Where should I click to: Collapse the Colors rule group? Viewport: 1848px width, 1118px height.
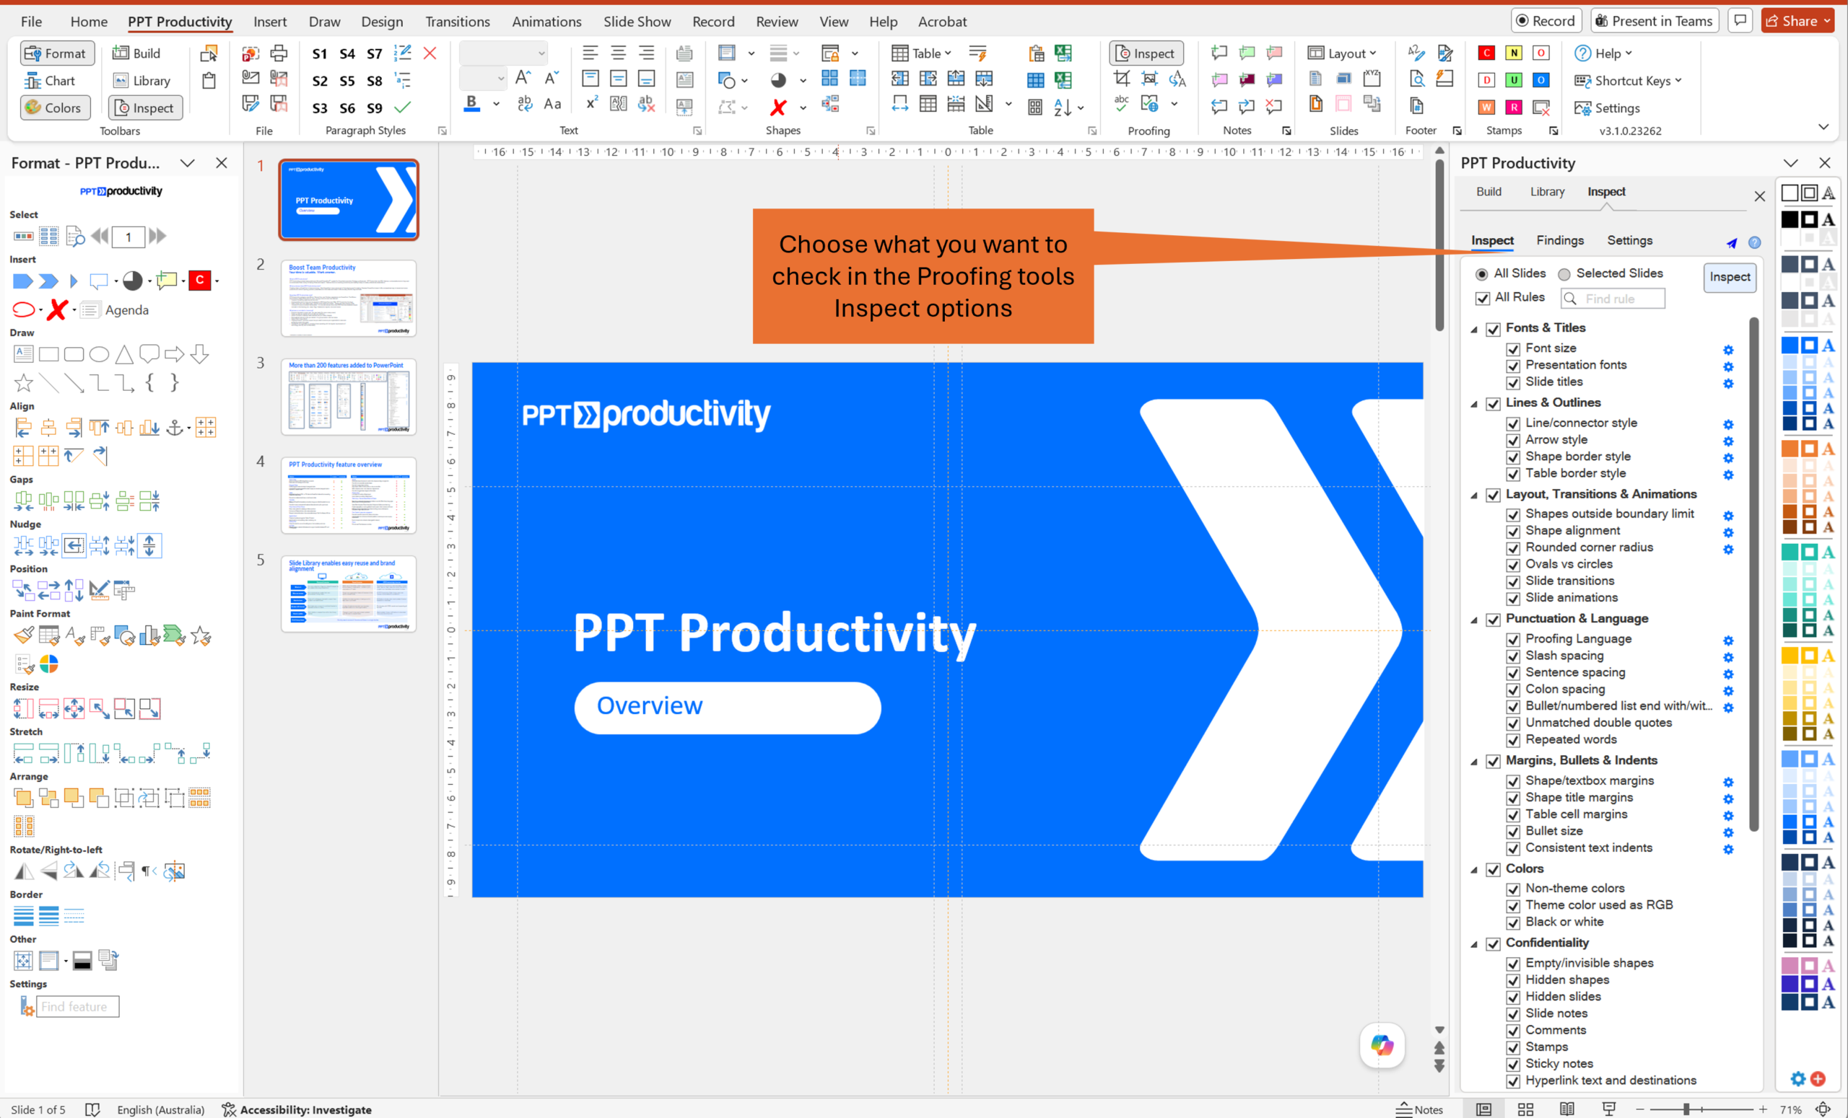(1474, 870)
